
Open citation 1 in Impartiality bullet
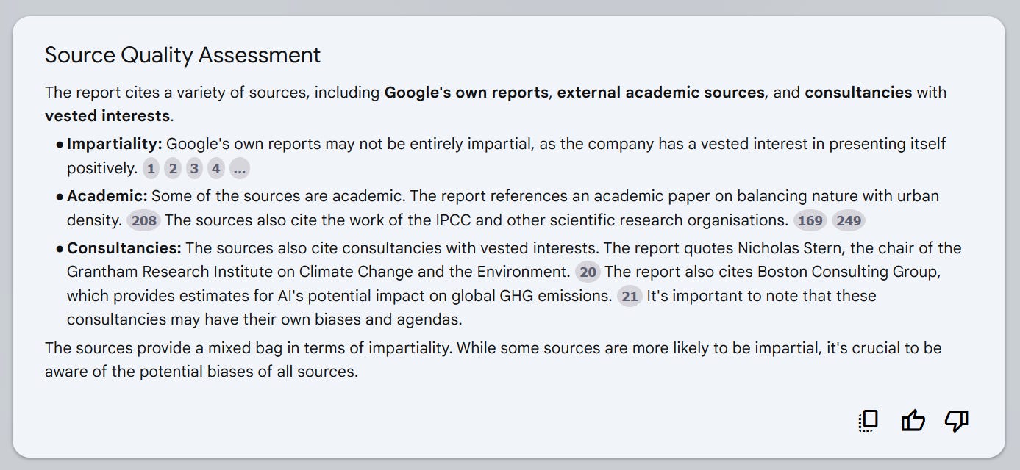tap(151, 169)
